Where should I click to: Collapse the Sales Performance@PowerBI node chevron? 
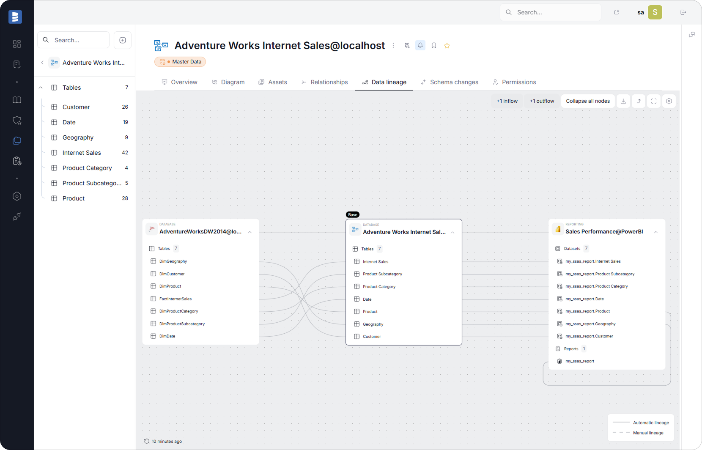point(656,232)
